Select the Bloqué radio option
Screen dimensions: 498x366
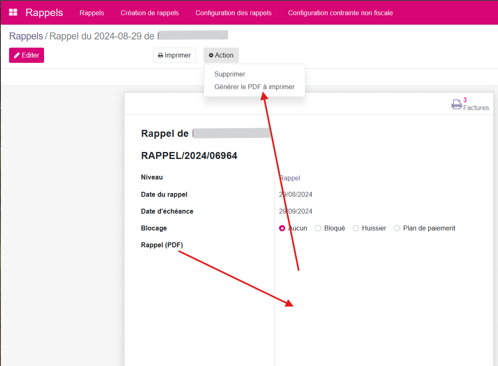pos(318,228)
